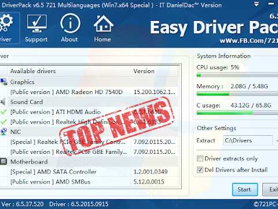
Task: Click the Start button
Action: click(x=245, y=189)
